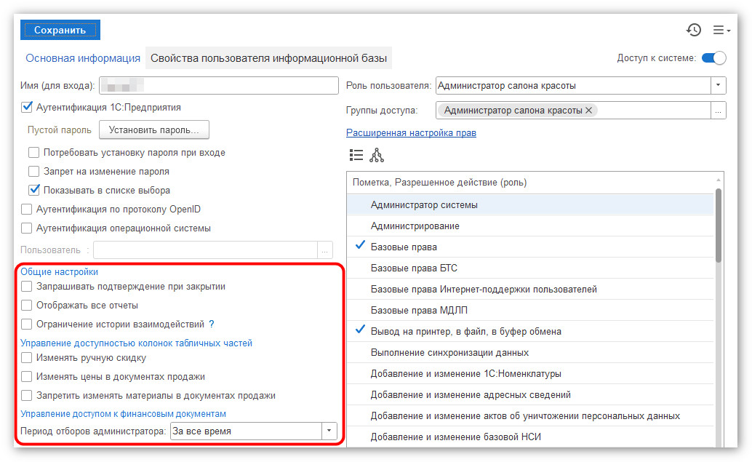Open Расширенная настройка прав link
The image size is (752, 462).
point(411,133)
